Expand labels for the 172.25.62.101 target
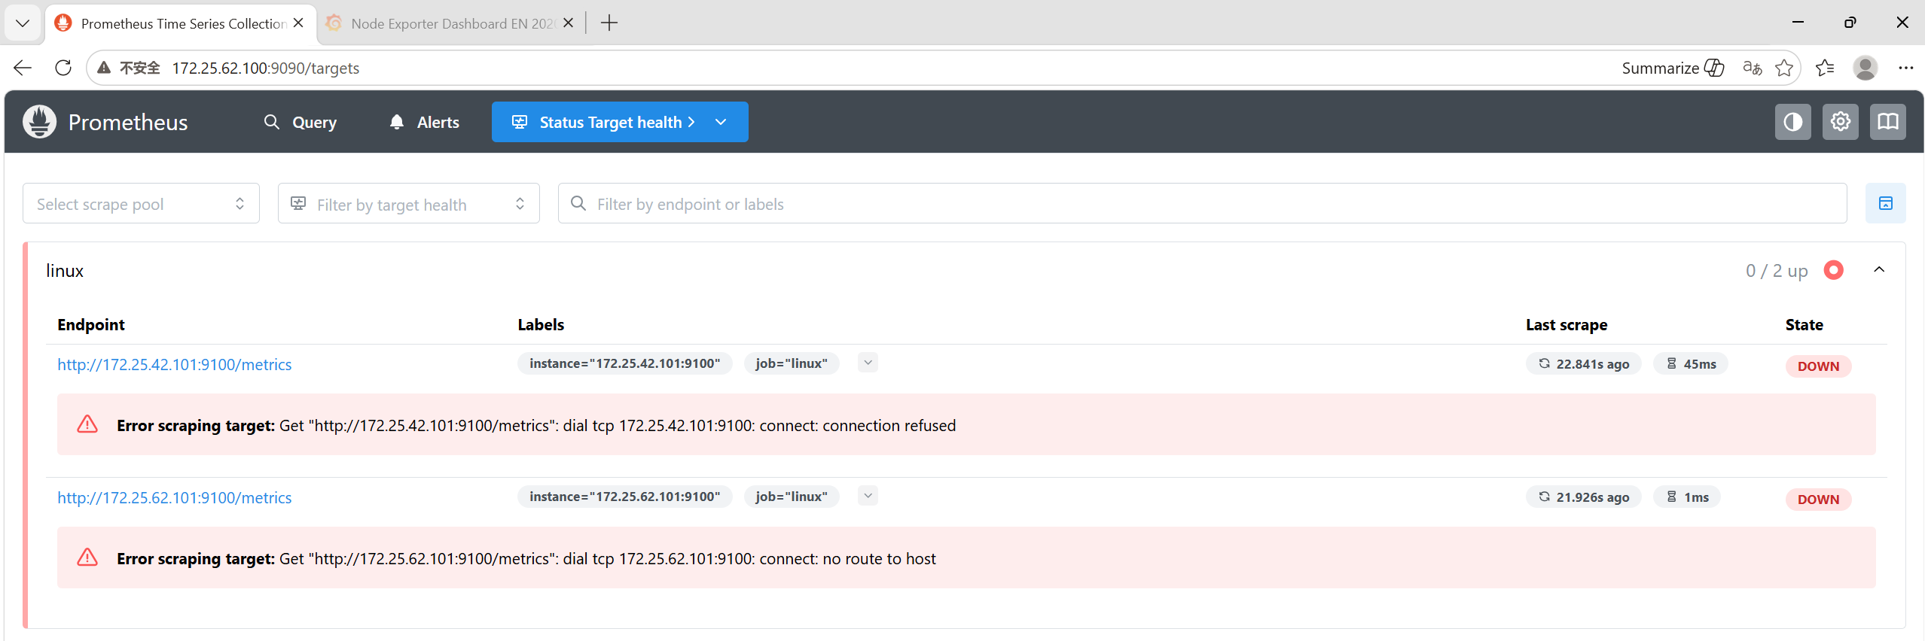Image resolution: width=1925 pixels, height=641 pixels. coord(868,497)
